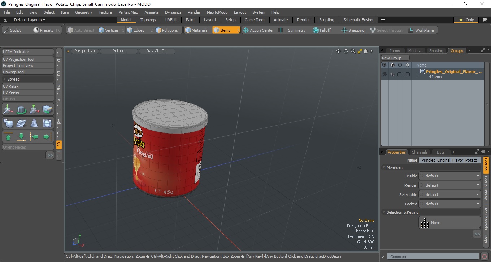Open the Locked dropdown
Image resolution: width=491 pixels, height=262 pixels.
(449, 204)
